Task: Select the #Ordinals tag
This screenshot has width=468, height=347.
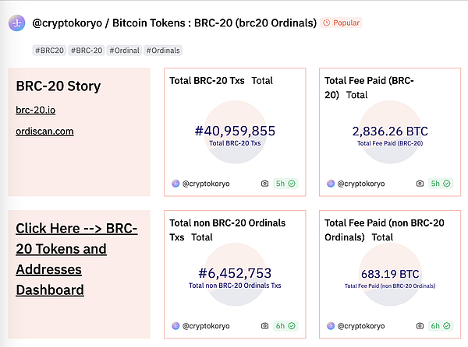Action: pos(162,51)
